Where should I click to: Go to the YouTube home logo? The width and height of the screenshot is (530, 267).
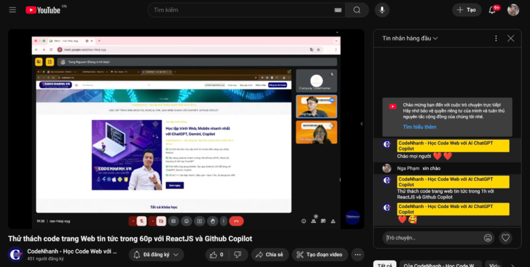pyautogui.click(x=43, y=10)
